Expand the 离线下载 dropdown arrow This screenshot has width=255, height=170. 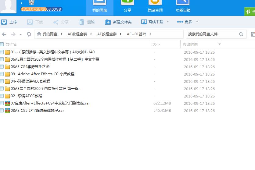coord(167,22)
